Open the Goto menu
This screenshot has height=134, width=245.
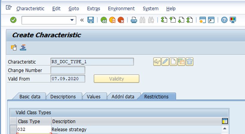tap(74, 8)
